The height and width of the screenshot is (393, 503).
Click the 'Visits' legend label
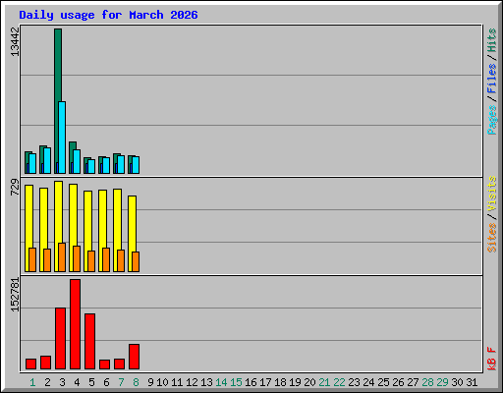491,194
